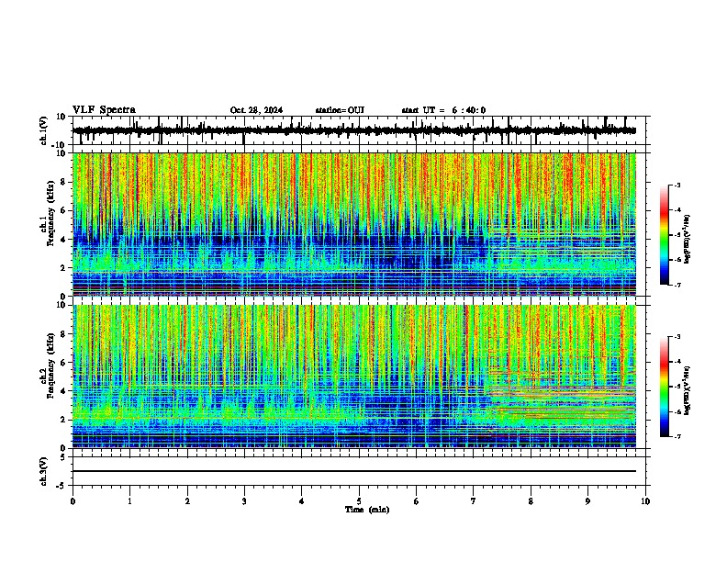The height and width of the screenshot is (562, 727).
Task: Click the ch.2 spectrogram color scale bar
Action: (x=665, y=387)
